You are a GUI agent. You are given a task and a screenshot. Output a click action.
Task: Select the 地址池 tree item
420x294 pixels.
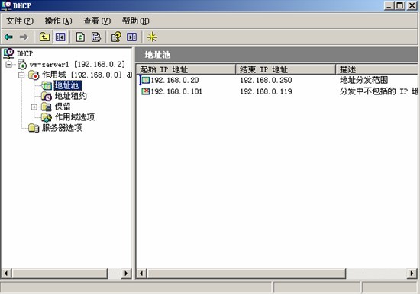tap(68, 85)
